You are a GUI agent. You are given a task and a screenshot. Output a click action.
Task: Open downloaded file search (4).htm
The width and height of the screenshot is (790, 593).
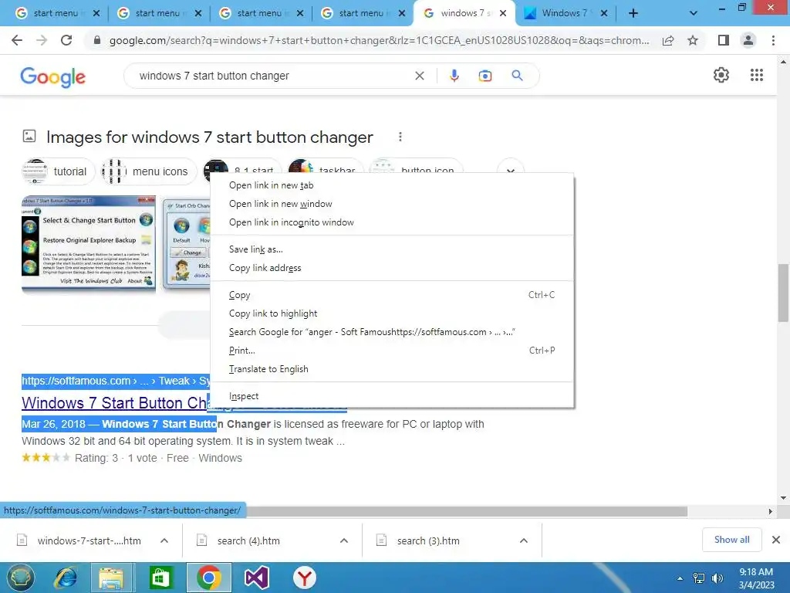[x=248, y=540]
